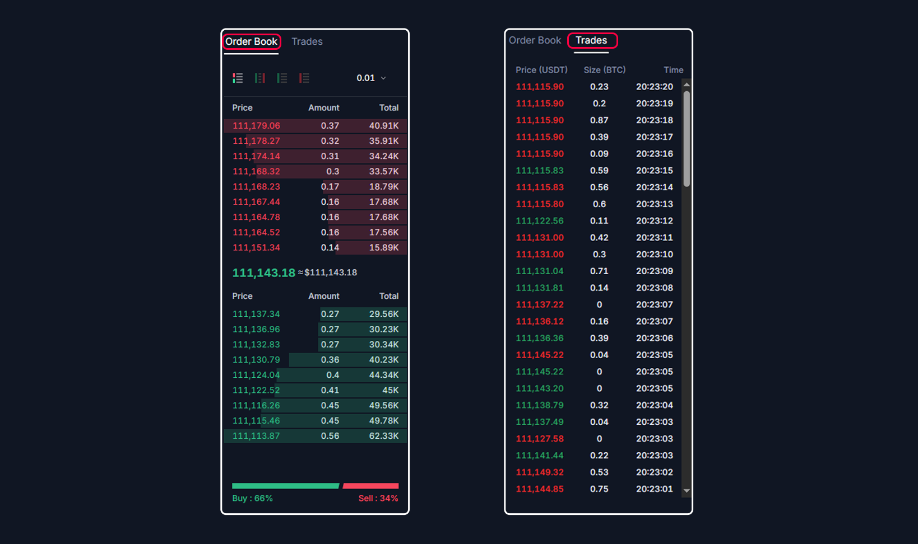Switch to Order Book tab in right panel
The image size is (918, 544).
pos(535,40)
